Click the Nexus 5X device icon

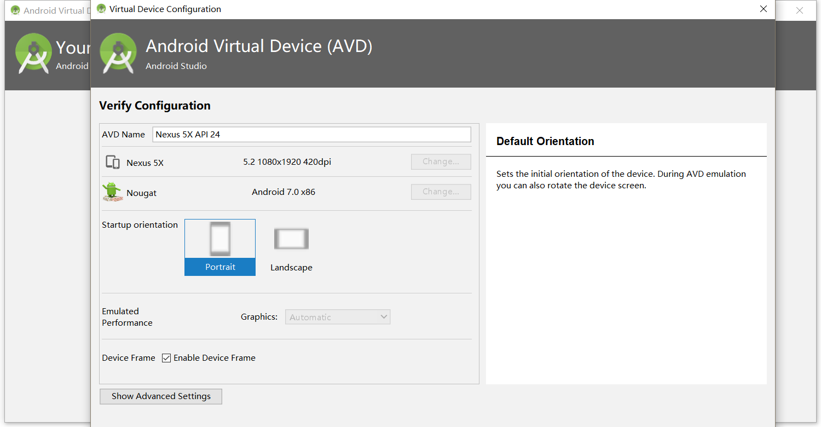(x=113, y=162)
